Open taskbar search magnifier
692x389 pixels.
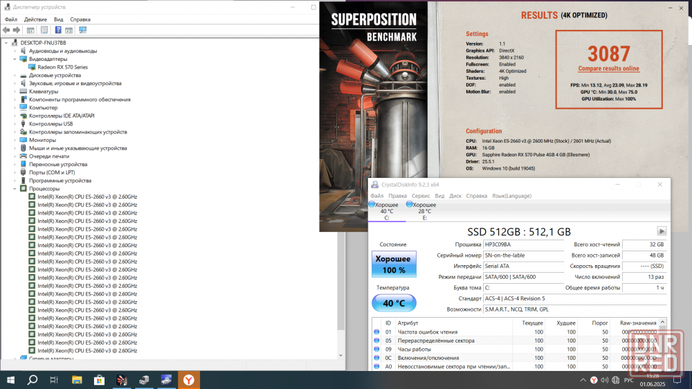[33, 380]
